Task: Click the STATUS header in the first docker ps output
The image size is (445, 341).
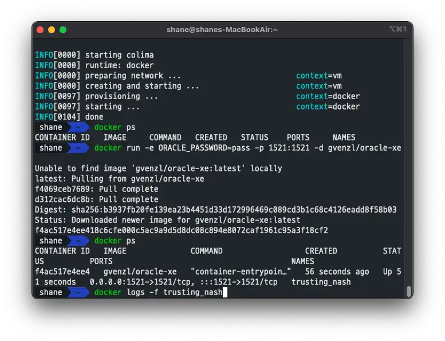Action: (254, 138)
